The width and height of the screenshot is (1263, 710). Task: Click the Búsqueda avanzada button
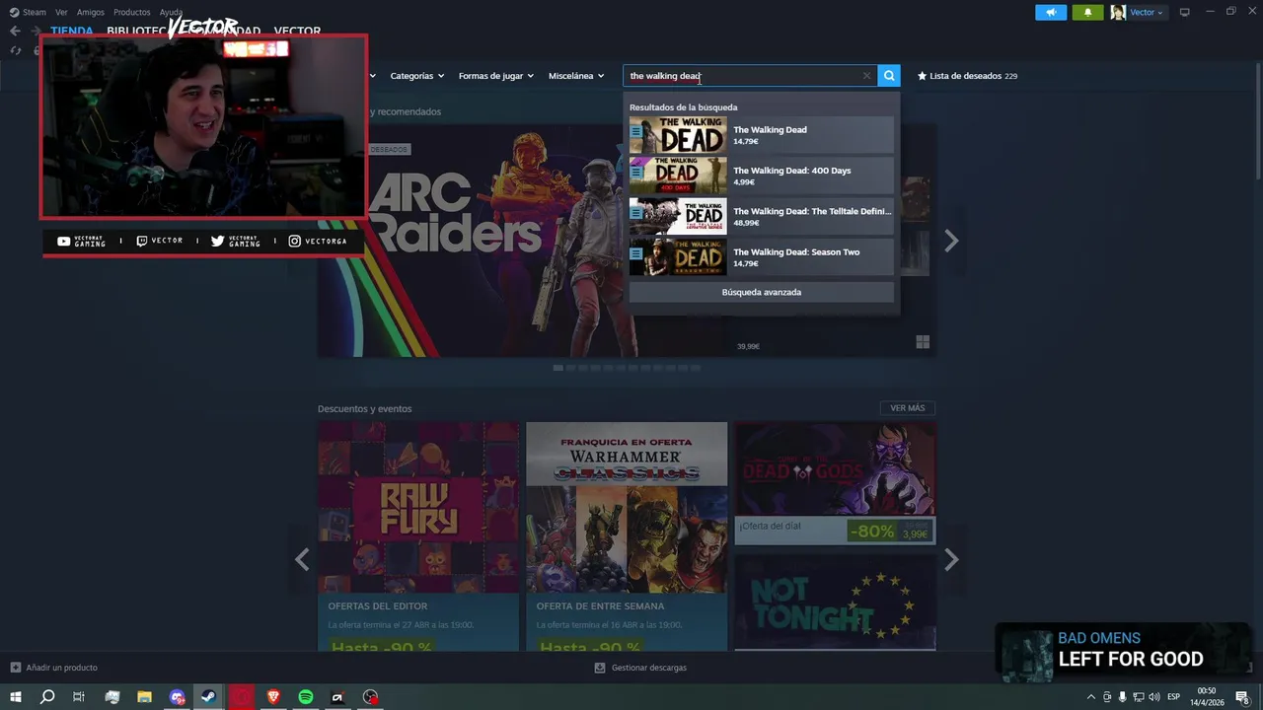762,292
